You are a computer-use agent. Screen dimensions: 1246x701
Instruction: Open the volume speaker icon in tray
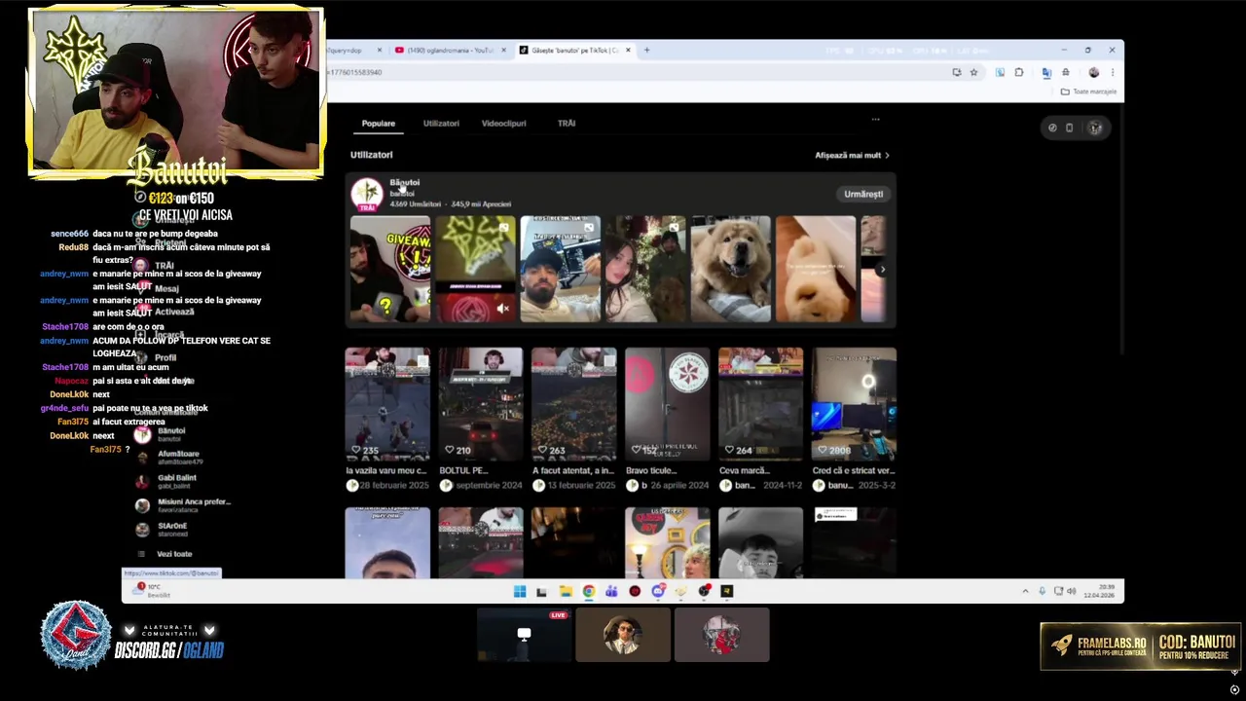click(1072, 591)
